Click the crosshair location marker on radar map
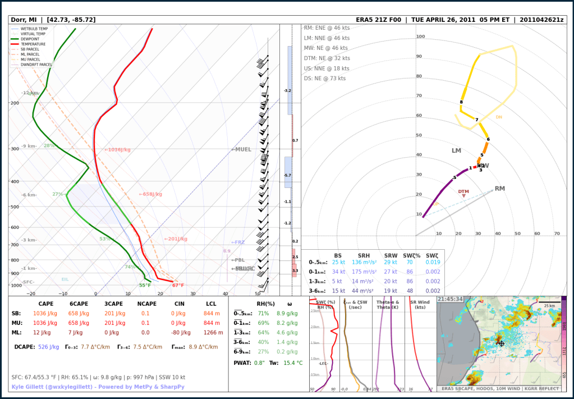This screenshot has width=574, height=399. (501, 343)
